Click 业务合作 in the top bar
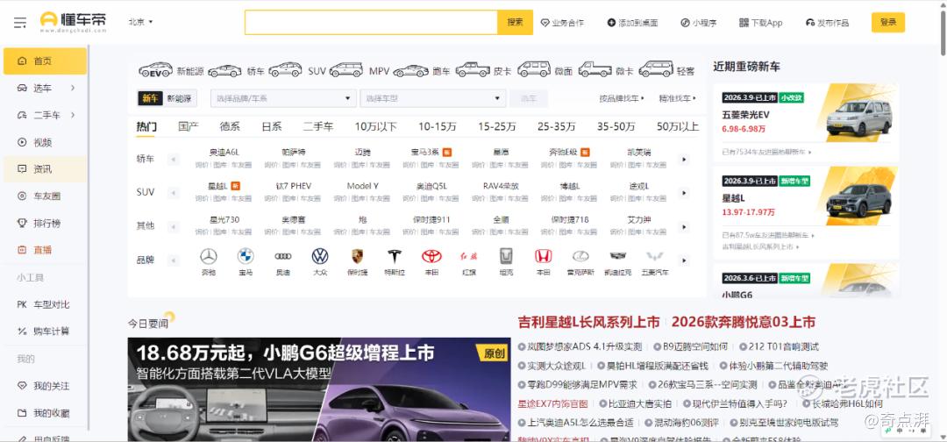The image size is (947, 442). click(562, 23)
